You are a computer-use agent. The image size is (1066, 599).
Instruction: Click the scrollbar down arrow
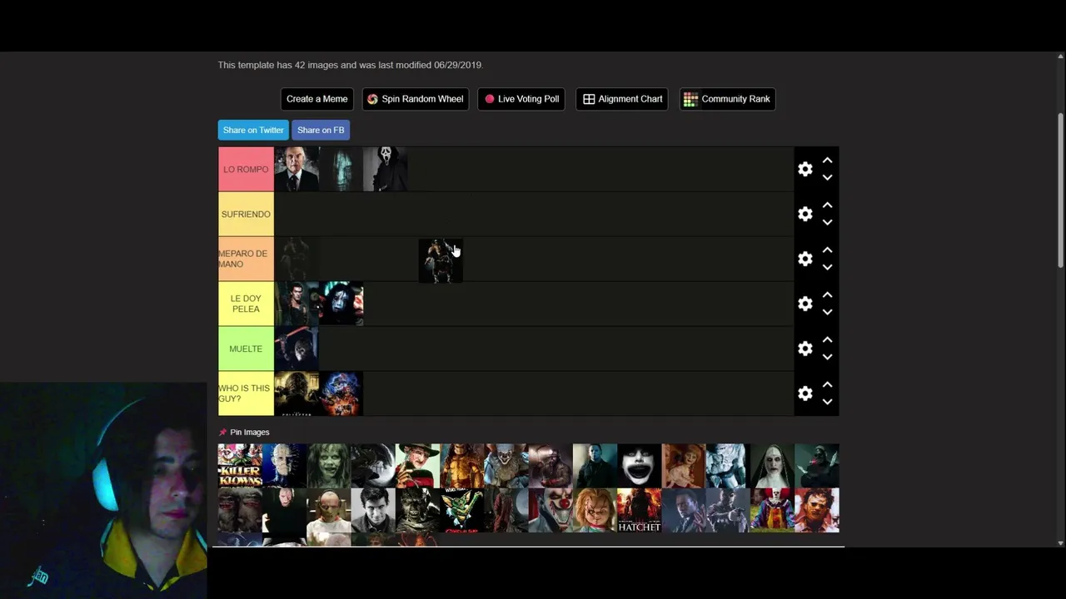(1060, 543)
